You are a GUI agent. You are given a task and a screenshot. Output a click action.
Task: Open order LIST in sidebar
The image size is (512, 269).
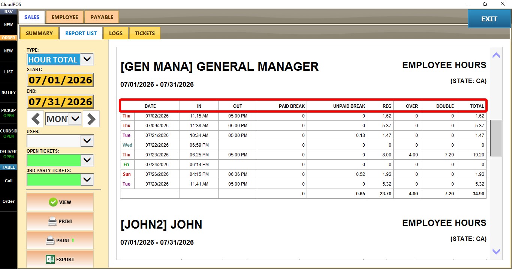pyautogui.click(x=8, y=72)
